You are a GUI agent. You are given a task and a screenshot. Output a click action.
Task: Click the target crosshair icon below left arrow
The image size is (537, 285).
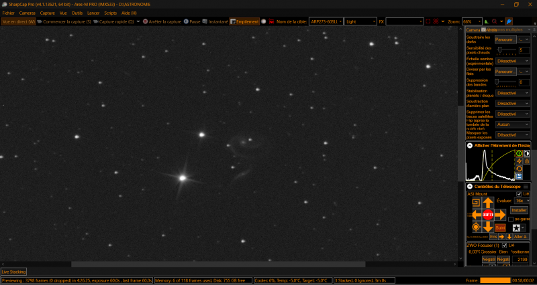pyautogui.click(x=476, y=227)
